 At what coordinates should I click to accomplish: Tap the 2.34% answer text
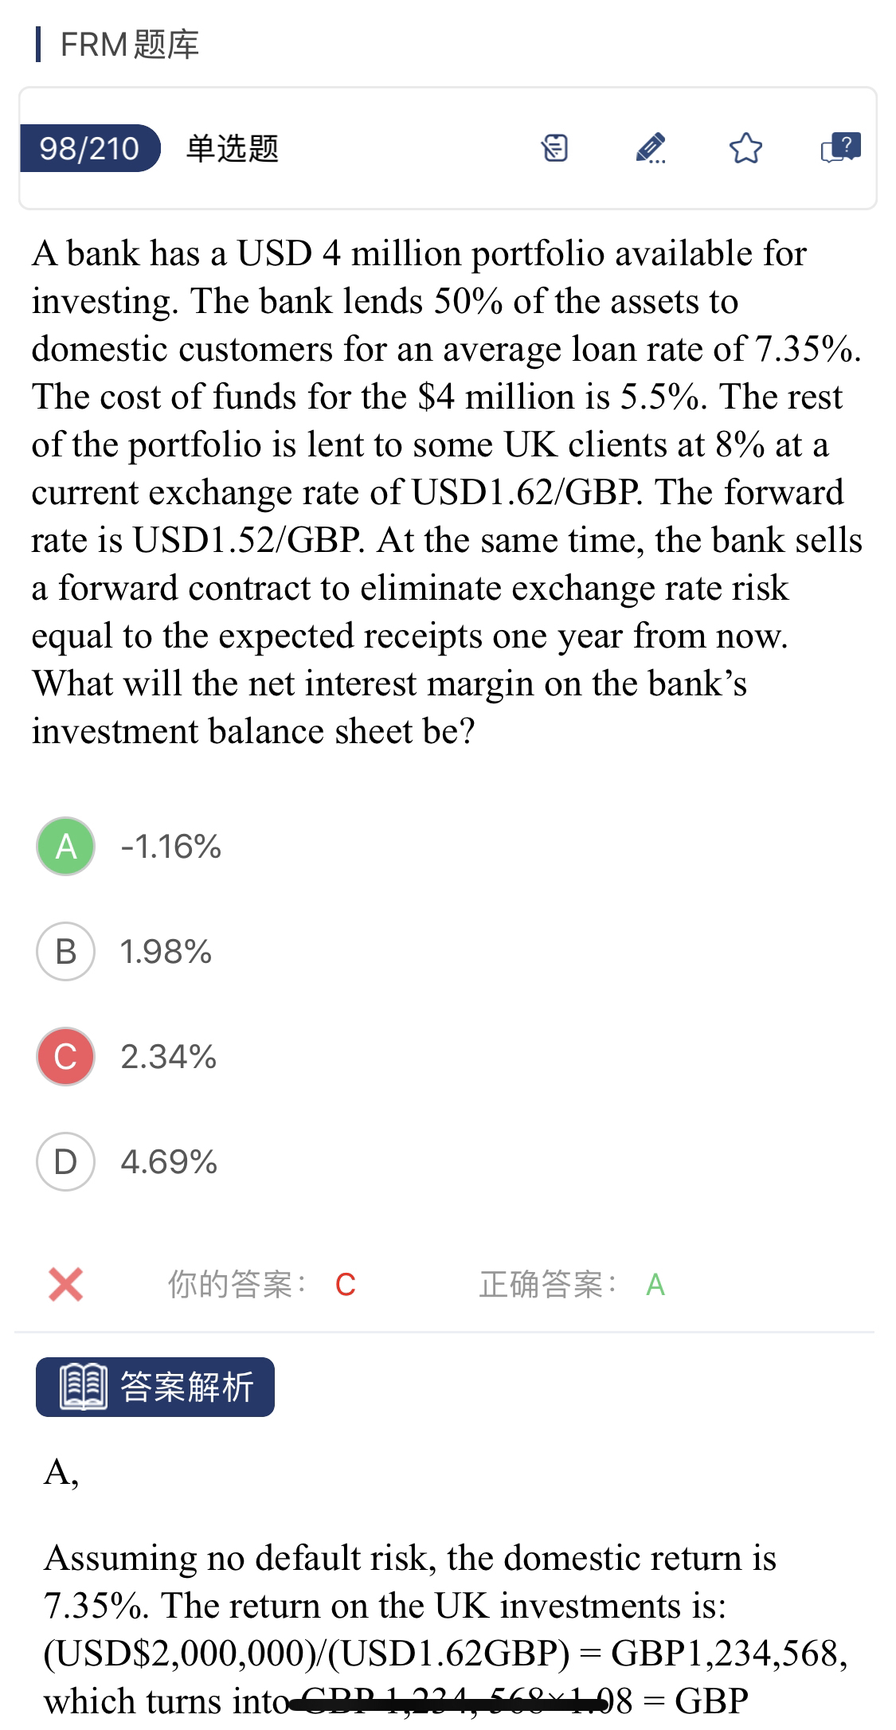[168, 1056]
